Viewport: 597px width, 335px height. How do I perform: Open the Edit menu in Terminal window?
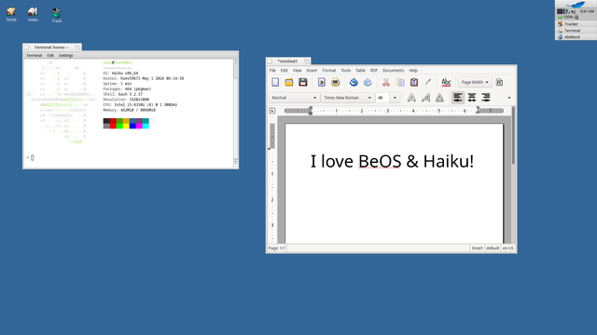pyautogui.click(x=50, y=55)
